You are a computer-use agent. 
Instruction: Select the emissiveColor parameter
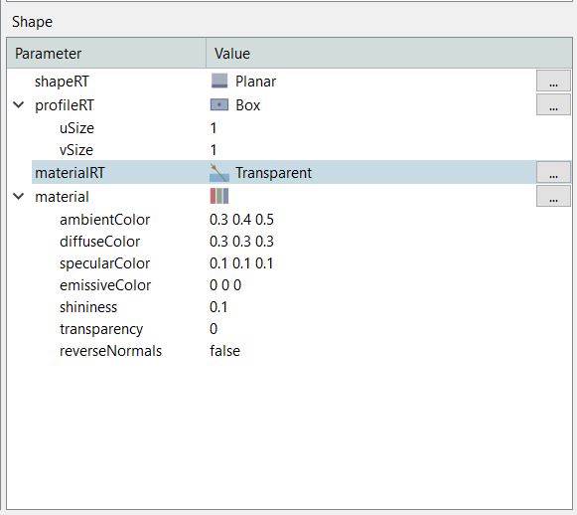click(105, 285)
